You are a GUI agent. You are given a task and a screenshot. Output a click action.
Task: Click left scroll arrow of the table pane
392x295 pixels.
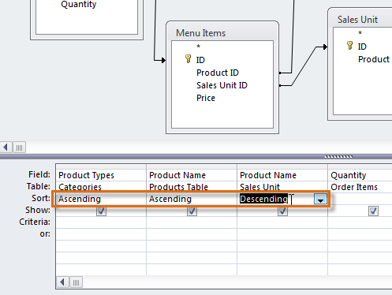click(6, 147)
